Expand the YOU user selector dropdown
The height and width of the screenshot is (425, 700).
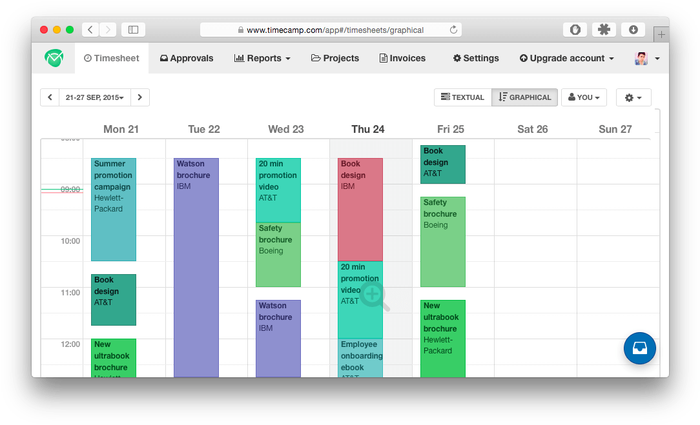[x=584, y=97]
